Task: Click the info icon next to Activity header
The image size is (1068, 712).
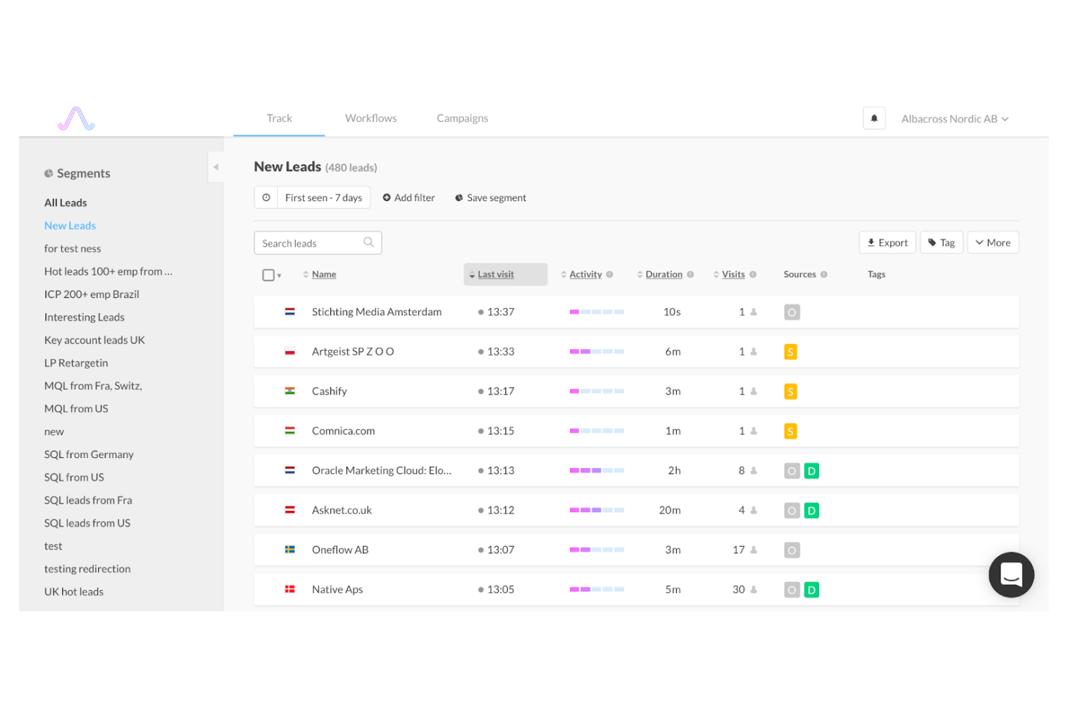Action: pyautogui.click(x=610, y=274)
